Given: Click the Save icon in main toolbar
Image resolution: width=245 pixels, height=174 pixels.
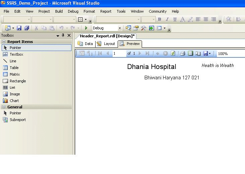Looking at the screenshot, I should 19,28.
